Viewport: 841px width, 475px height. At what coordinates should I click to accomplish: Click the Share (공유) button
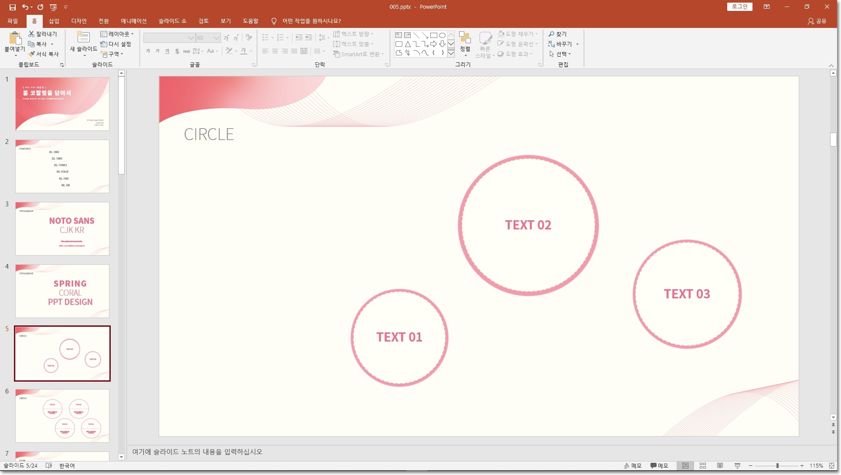coord(817,21)
